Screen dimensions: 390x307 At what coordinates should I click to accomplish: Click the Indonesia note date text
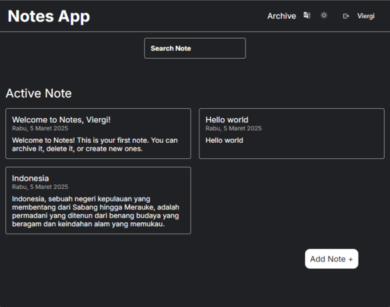40,187
